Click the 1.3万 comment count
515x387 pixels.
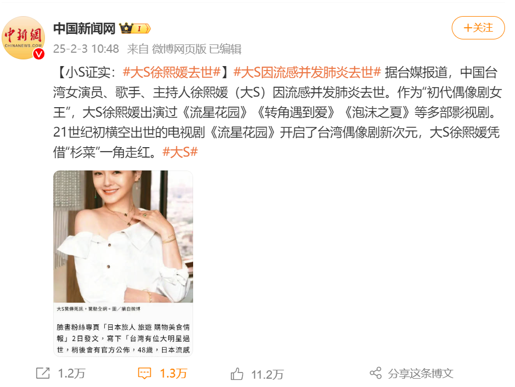[x=173, y=374]
